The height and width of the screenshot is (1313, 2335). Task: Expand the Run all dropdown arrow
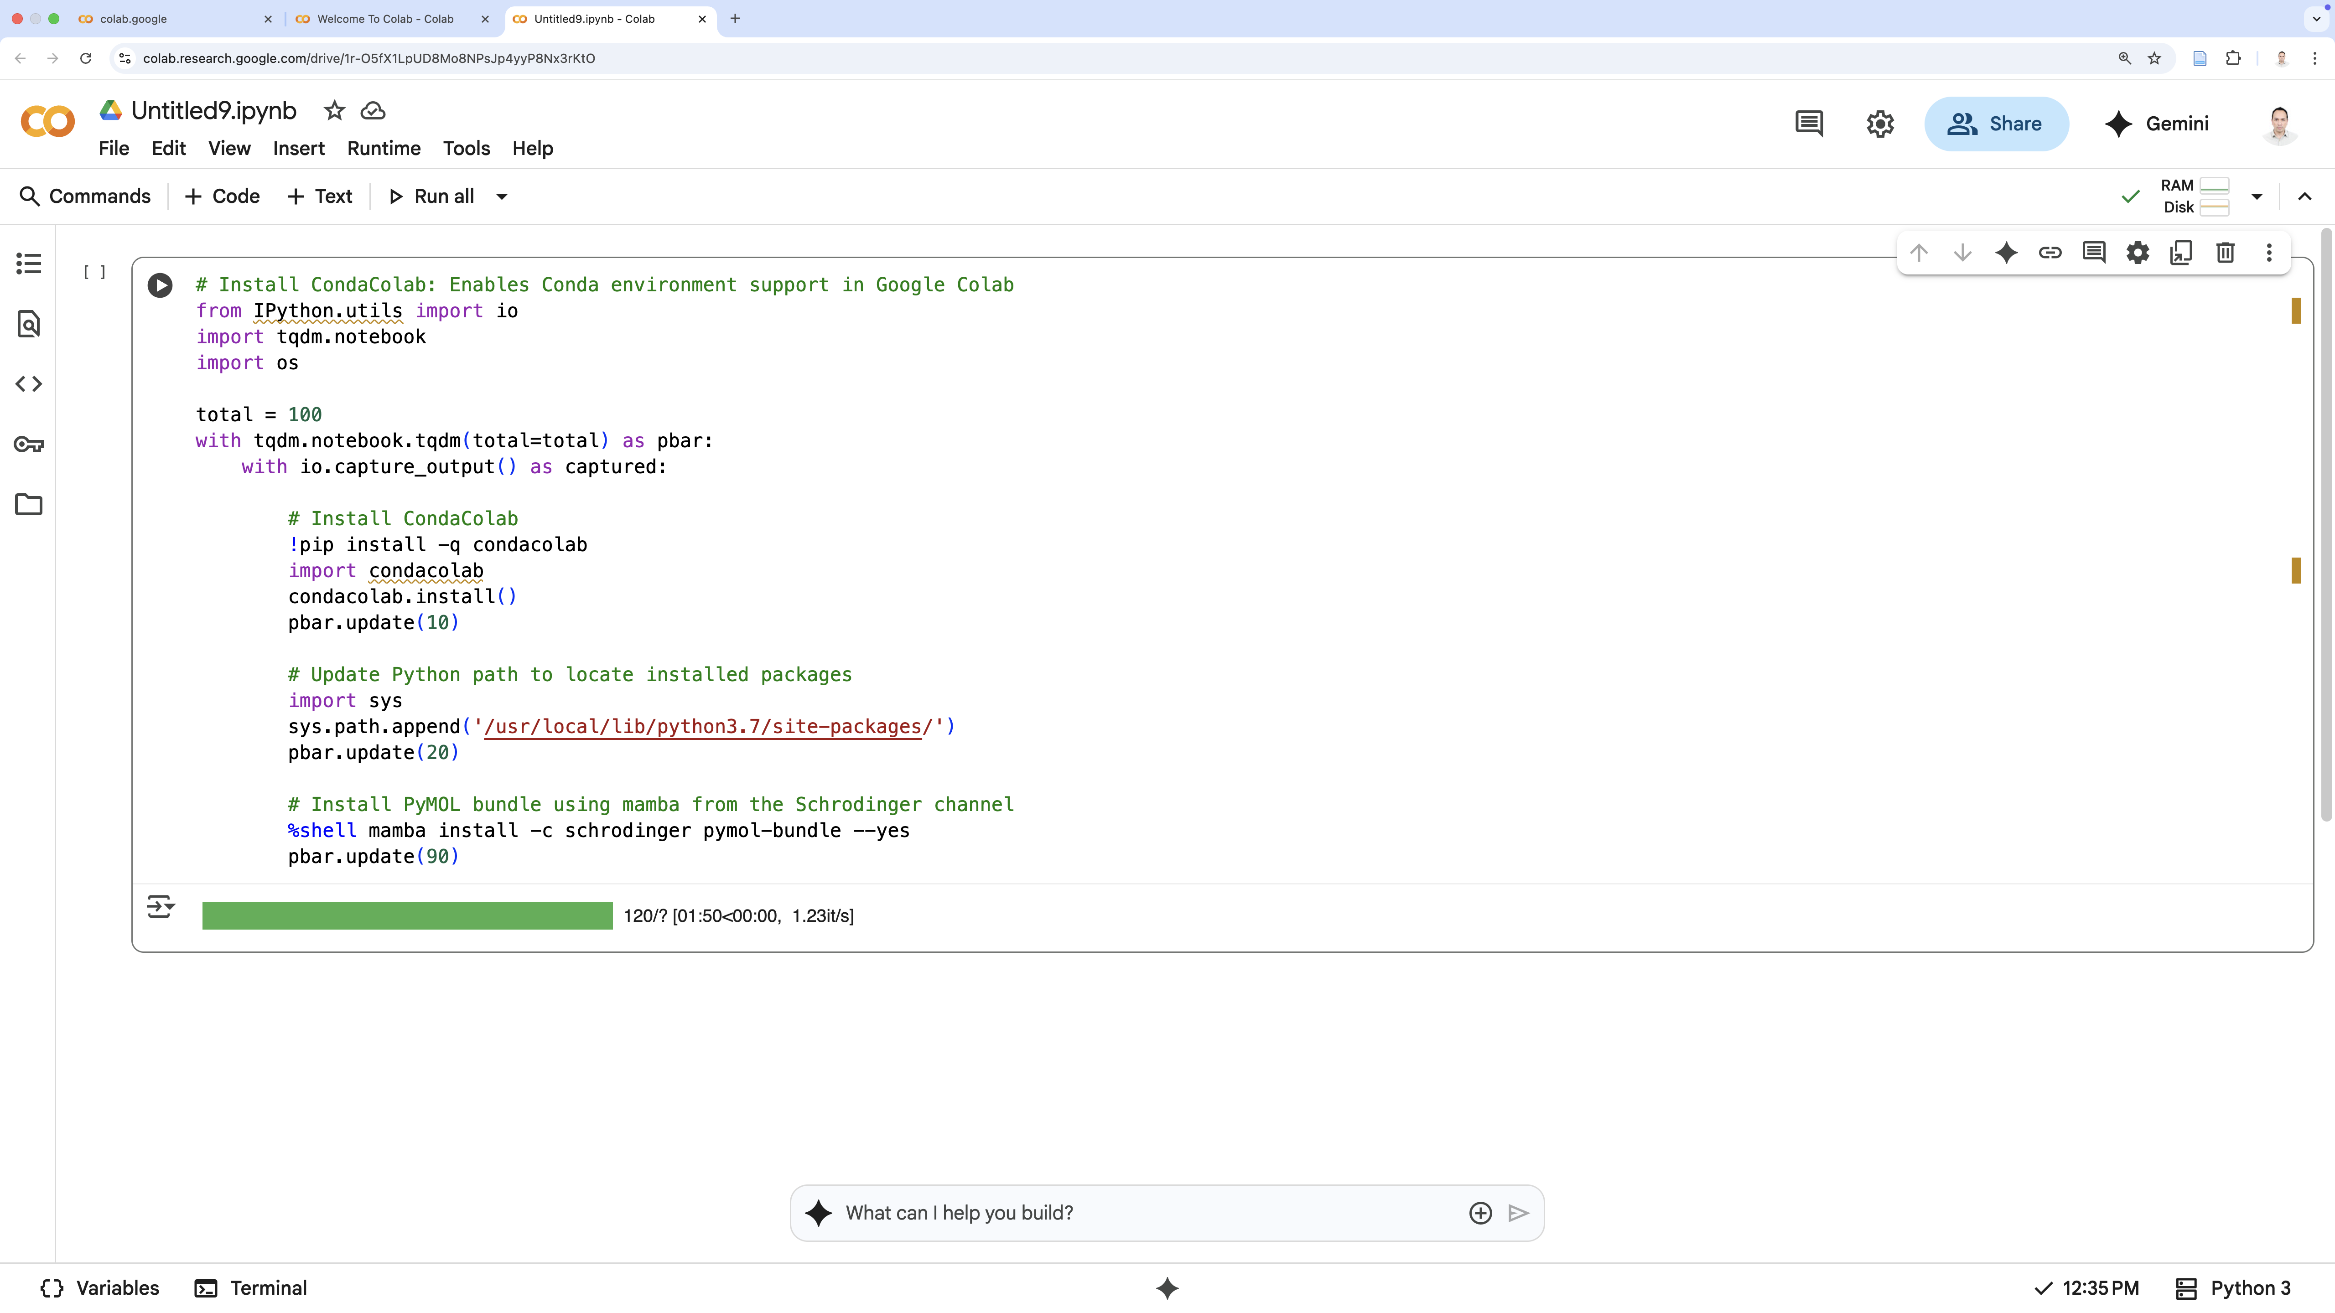pyautogui.click(x=501, y=196)
